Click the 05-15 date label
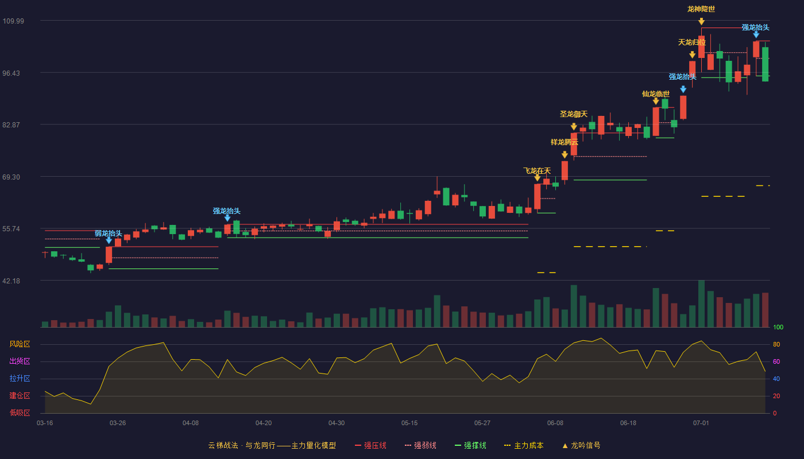Viewport: 804px width, 459px height. [409, 423]
